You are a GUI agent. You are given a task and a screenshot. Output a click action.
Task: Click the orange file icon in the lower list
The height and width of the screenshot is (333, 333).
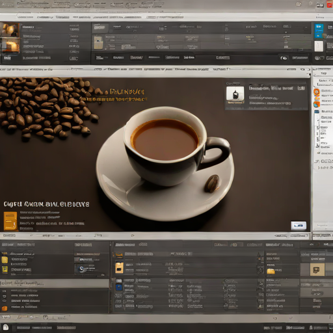tap(119, 268)
